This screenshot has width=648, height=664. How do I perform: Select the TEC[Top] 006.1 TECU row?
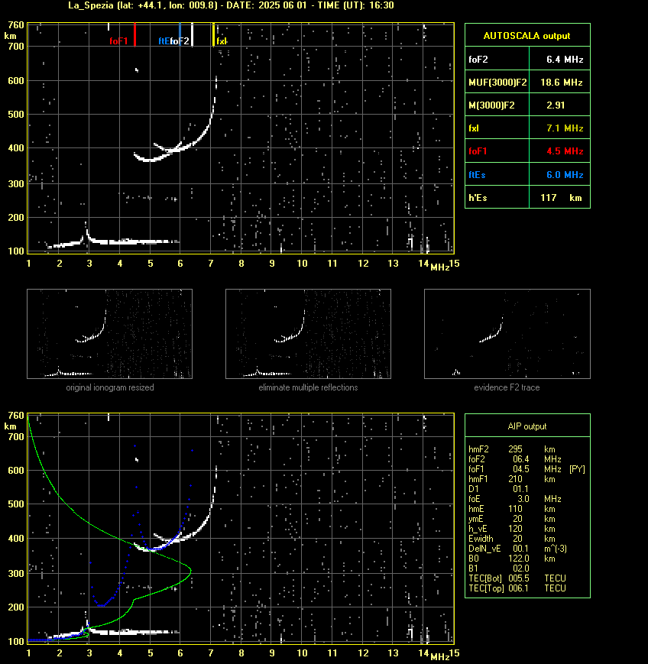[x=517, y=588]
